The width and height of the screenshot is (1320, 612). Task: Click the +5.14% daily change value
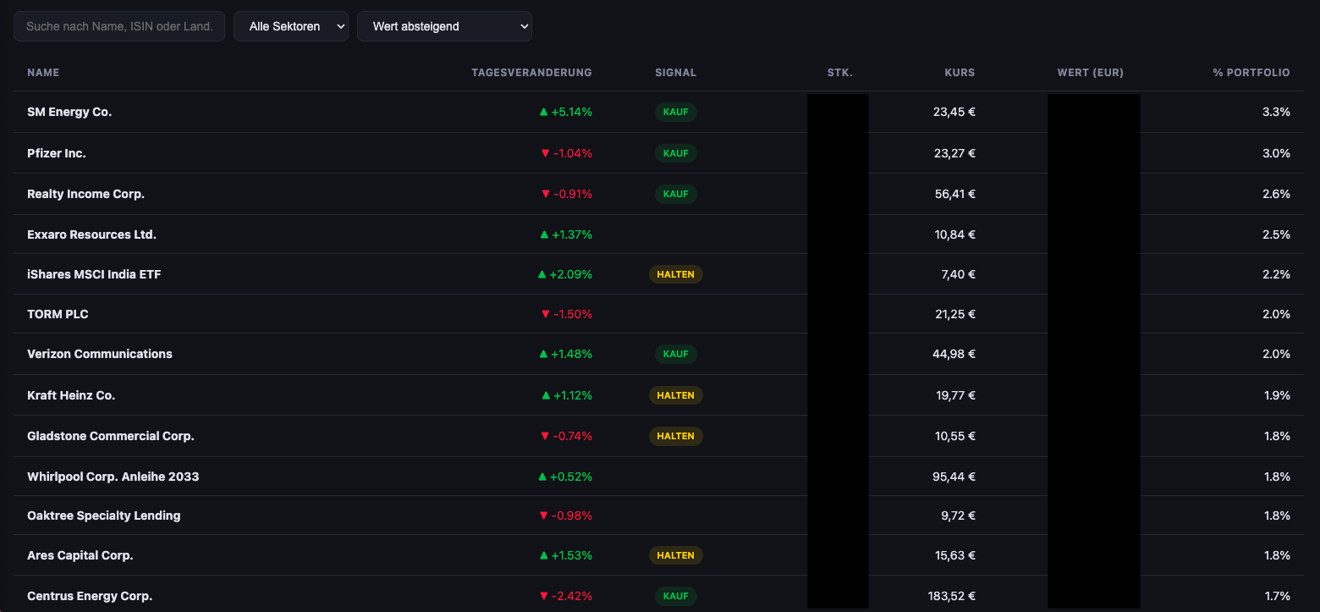tap(565, 112)
